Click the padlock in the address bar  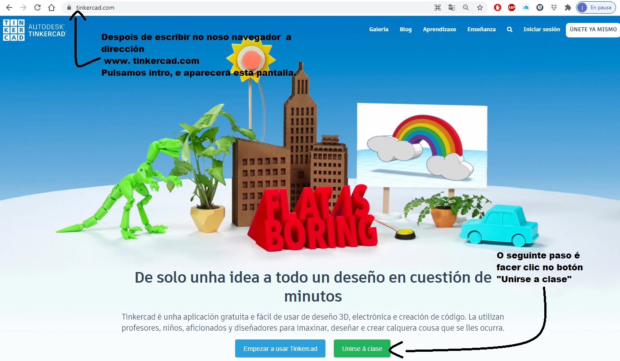68,7
